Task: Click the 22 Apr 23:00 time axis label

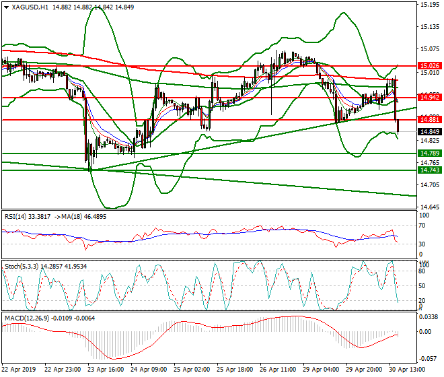Action: [x=63, y=370]
